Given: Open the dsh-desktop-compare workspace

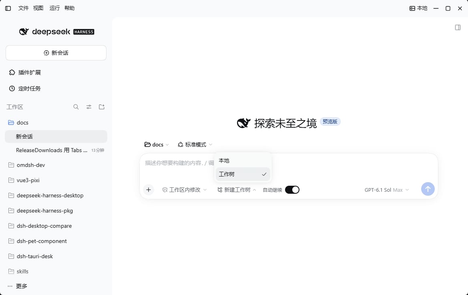Looking at the screenshot, I should (x=56, y=226).
